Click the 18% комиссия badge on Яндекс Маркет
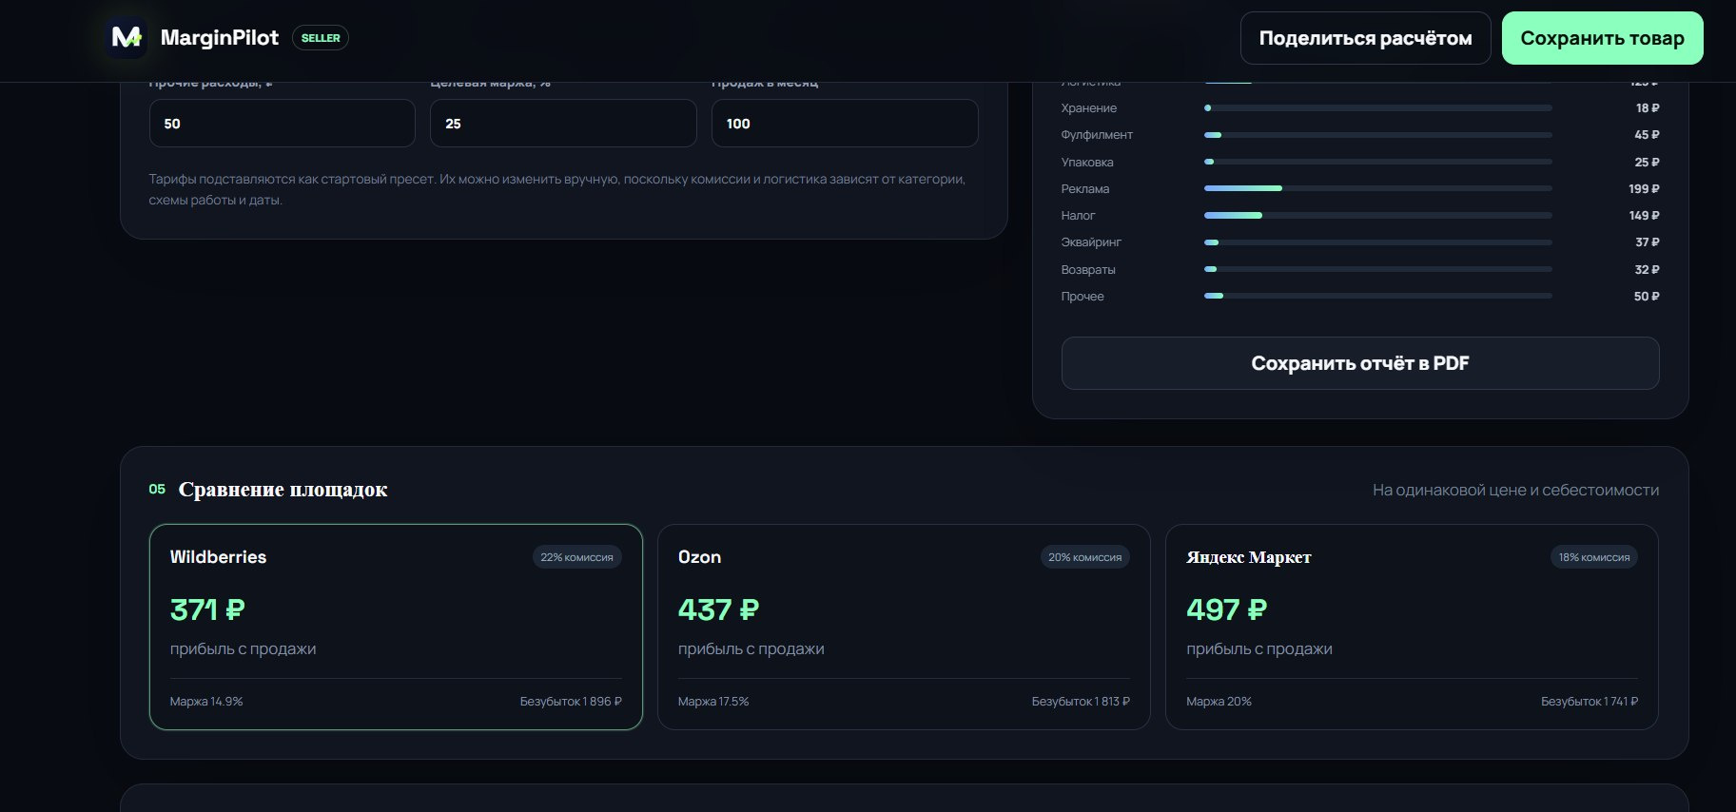The height and width of the screenshot is (812, 1736). click(1593, 557)
